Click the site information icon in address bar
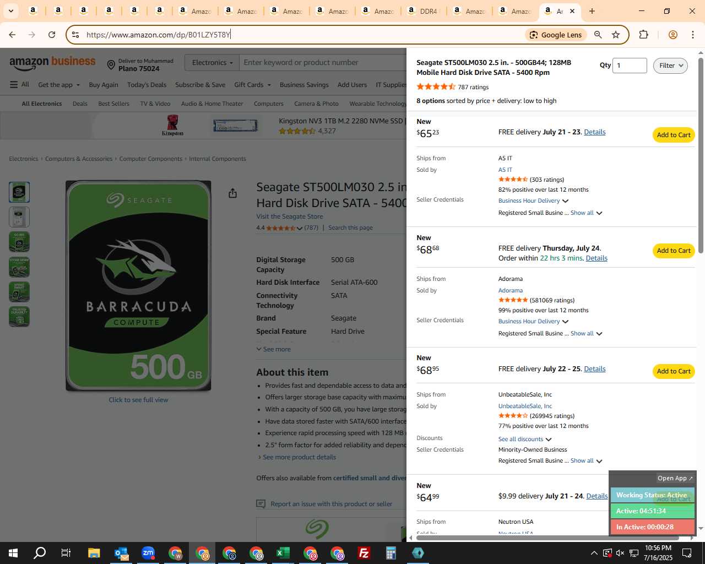The width and height of the screenshot is (705, 564). (75, 35)
